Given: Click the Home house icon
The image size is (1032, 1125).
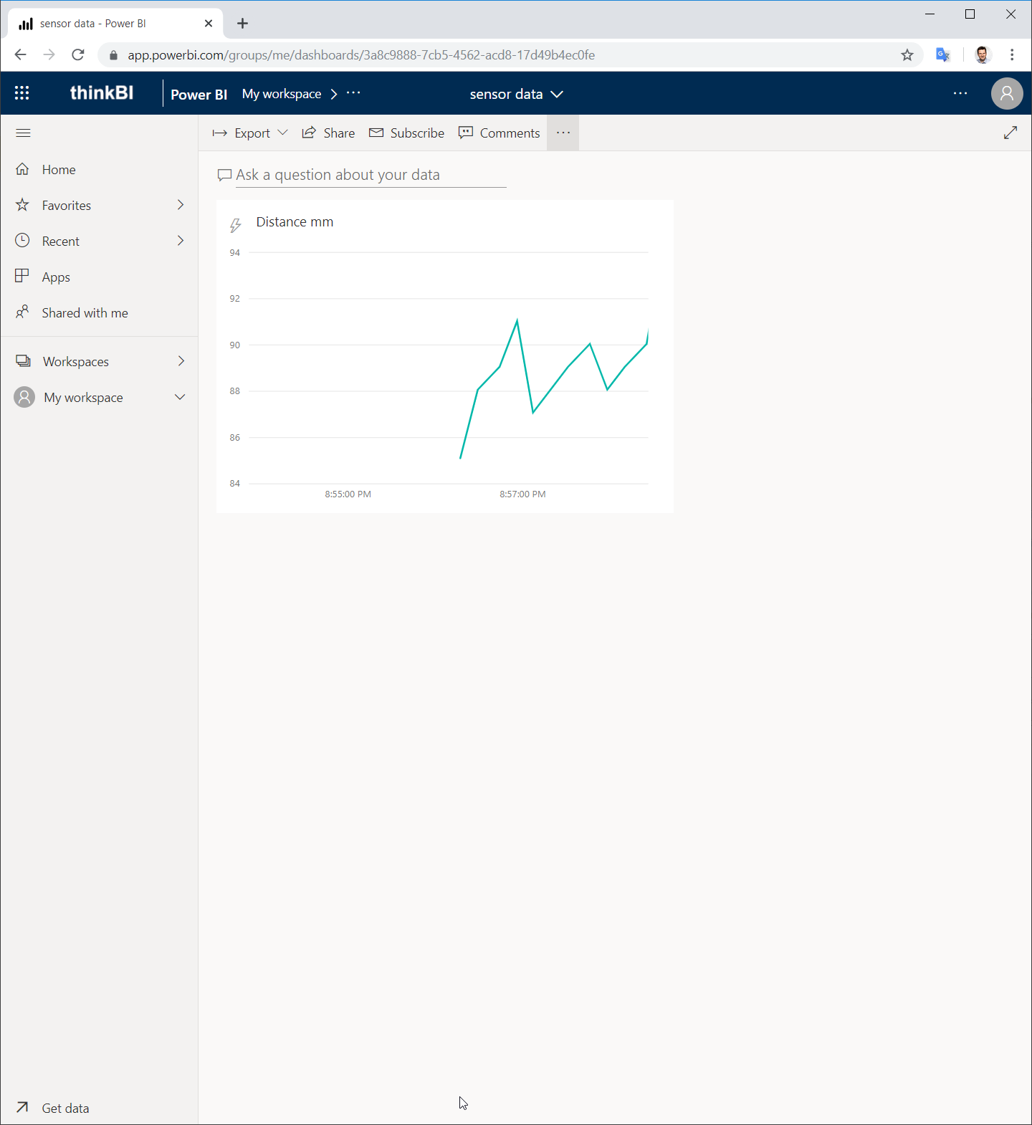Looking at the screenshot, I should (x=22, y=169).
